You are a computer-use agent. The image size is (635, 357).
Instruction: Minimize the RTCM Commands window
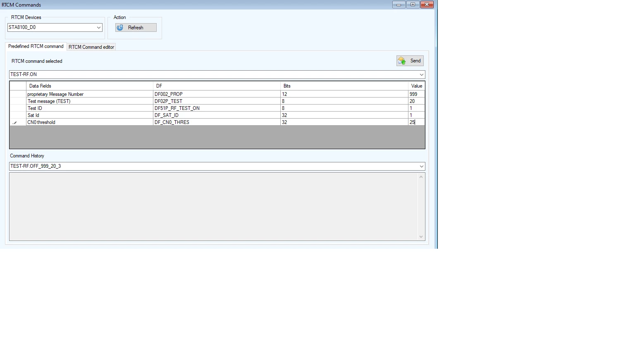[x=399, y=5]
